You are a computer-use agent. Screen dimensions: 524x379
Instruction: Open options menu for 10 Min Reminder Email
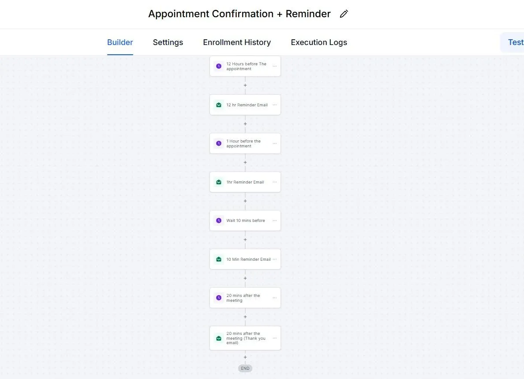(275, 259)
